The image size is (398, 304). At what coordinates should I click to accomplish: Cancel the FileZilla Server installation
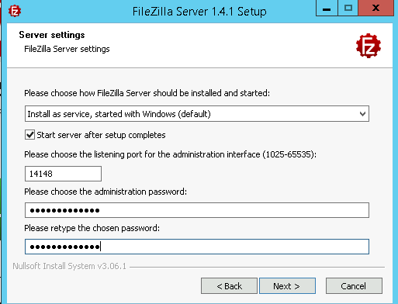(x=354, y=286)
